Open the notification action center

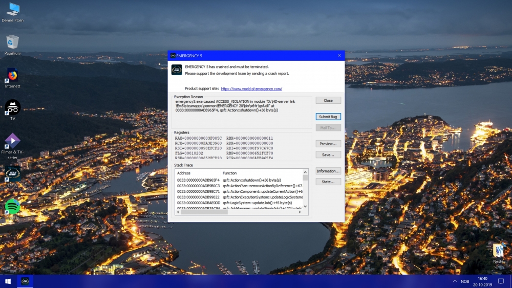click(501, 281)
